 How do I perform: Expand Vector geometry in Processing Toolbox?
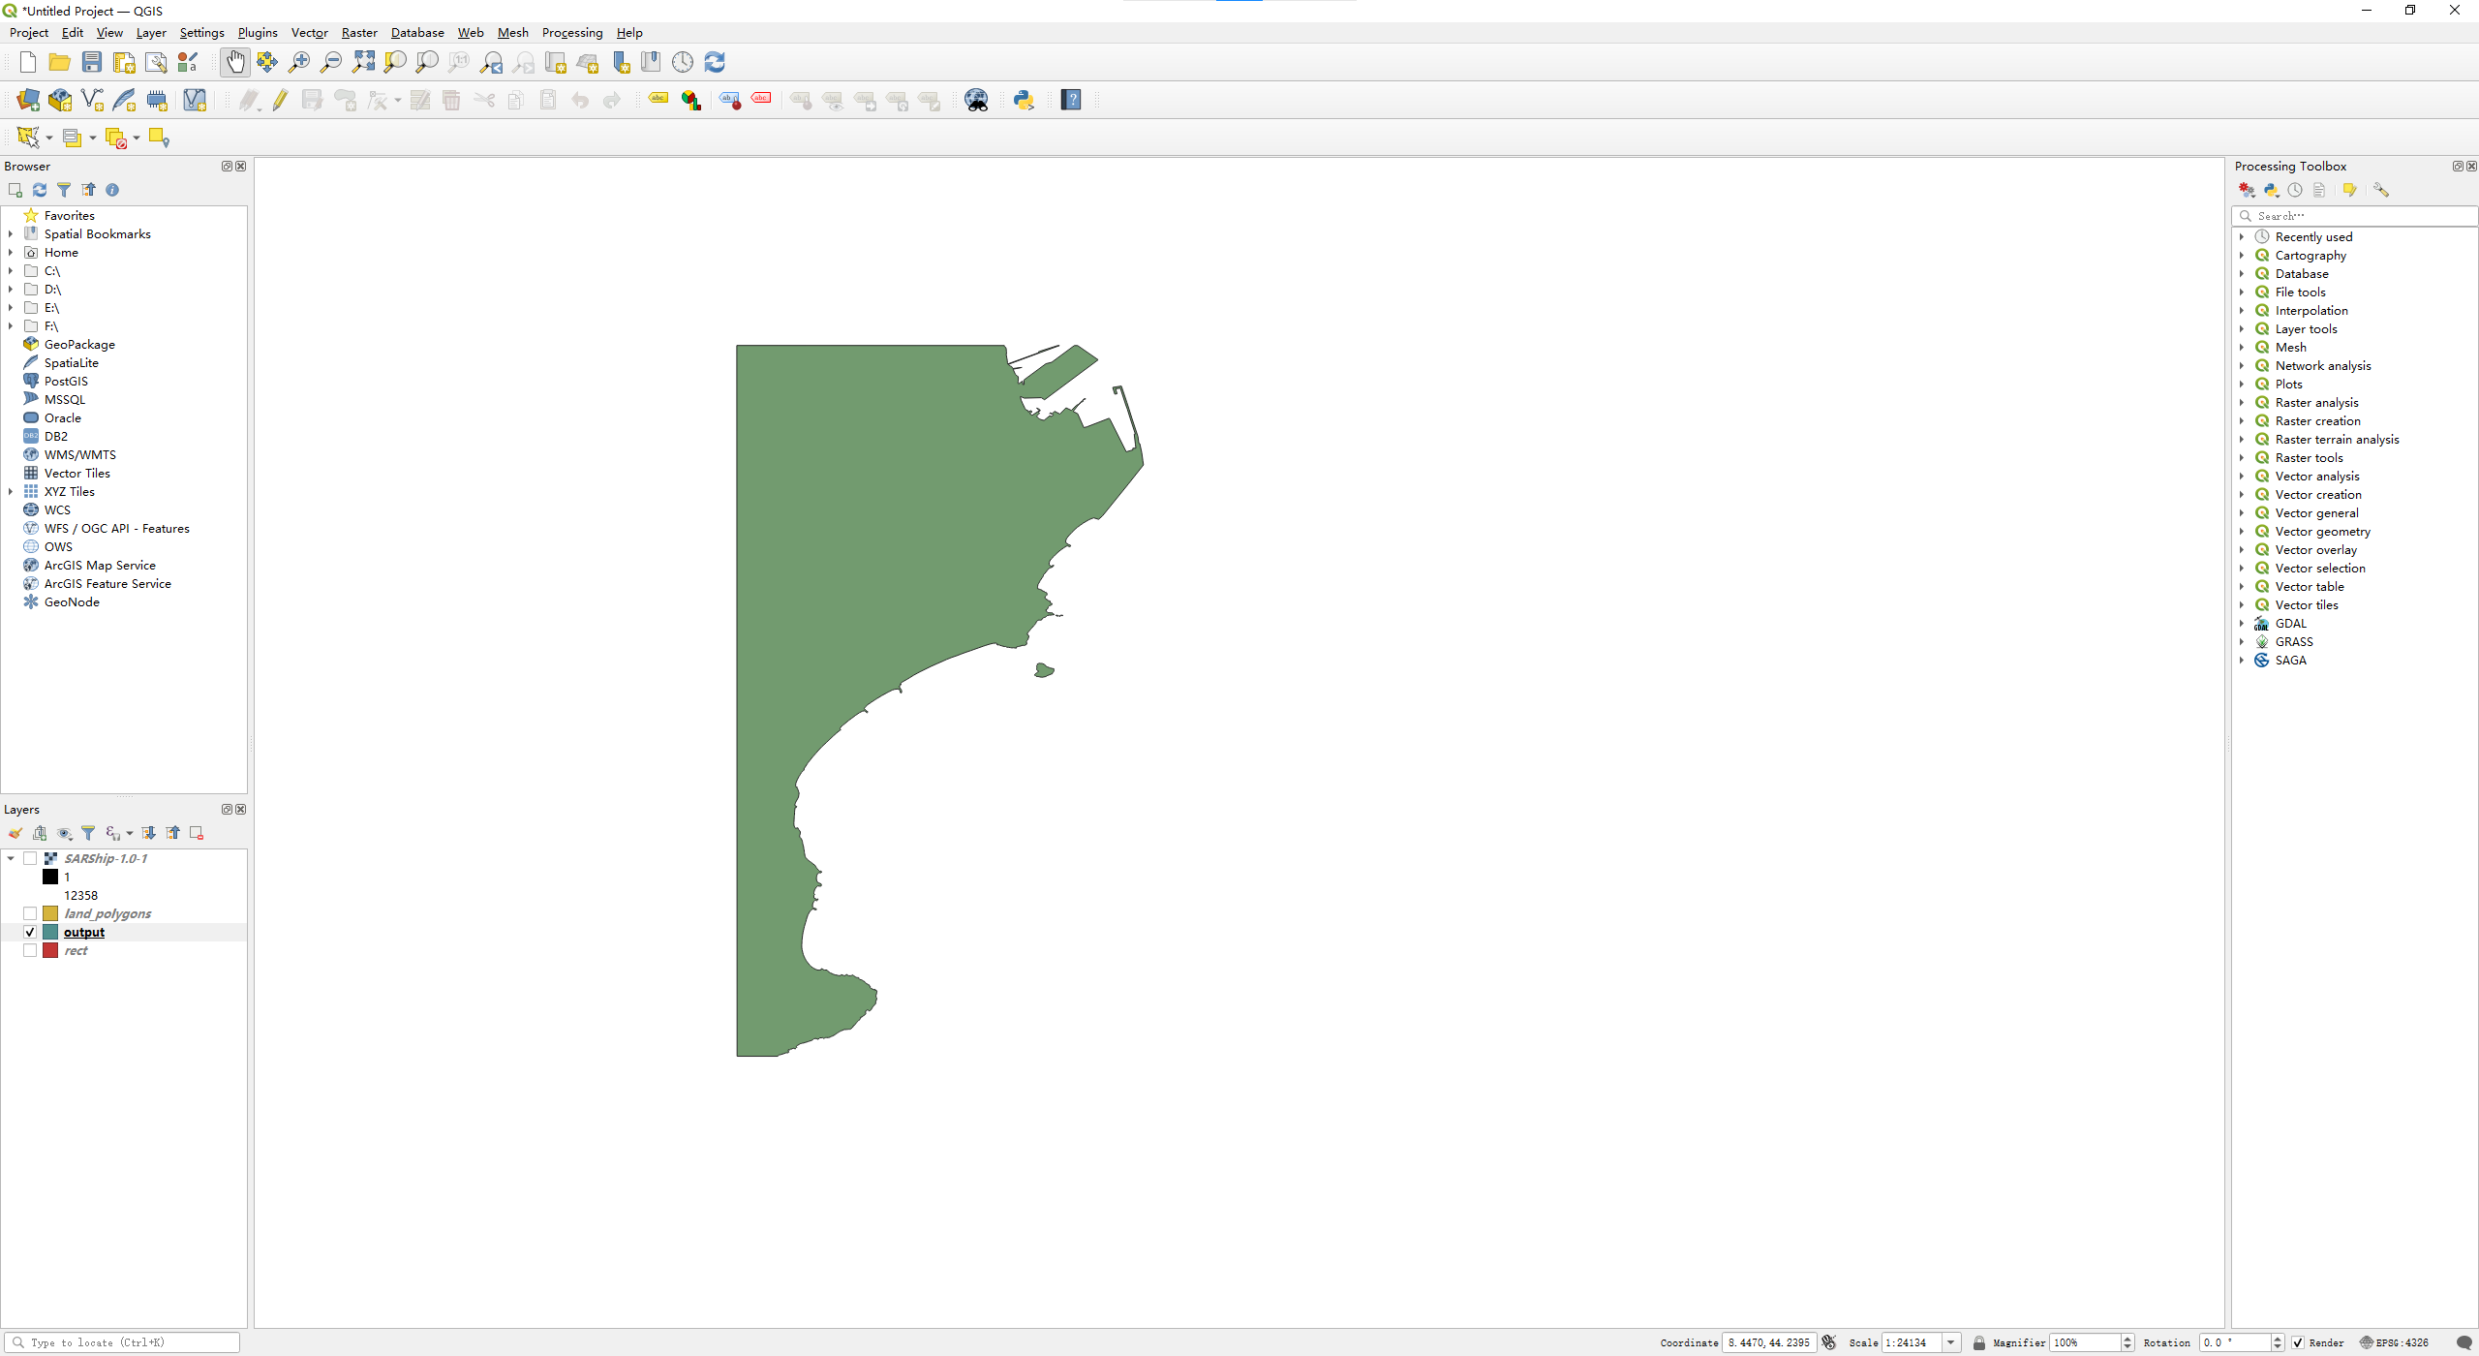(x=2242, y=532)
